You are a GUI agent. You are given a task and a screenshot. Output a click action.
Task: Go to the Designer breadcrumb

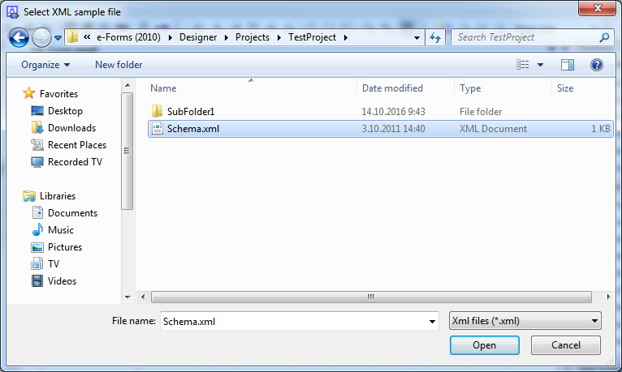coord(198,37)
